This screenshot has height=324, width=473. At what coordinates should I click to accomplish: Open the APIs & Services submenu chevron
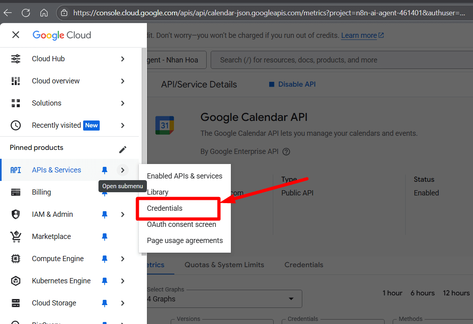(x=122, y=170)
